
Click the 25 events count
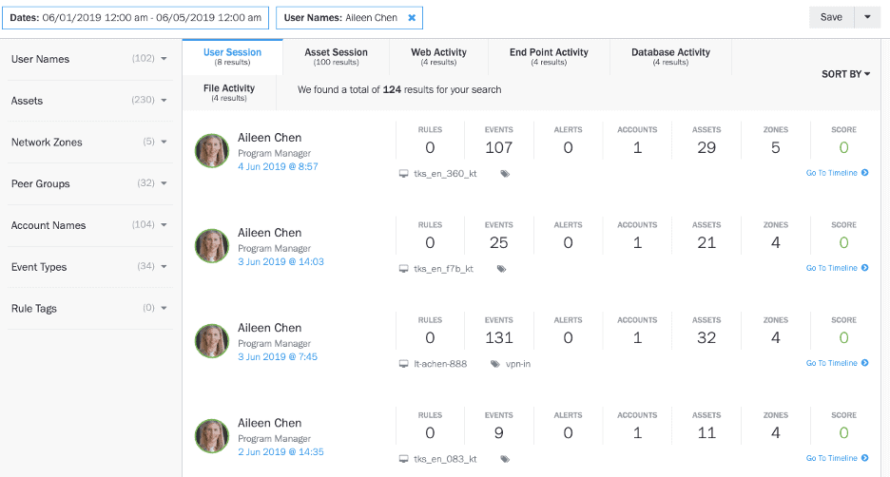499,242
